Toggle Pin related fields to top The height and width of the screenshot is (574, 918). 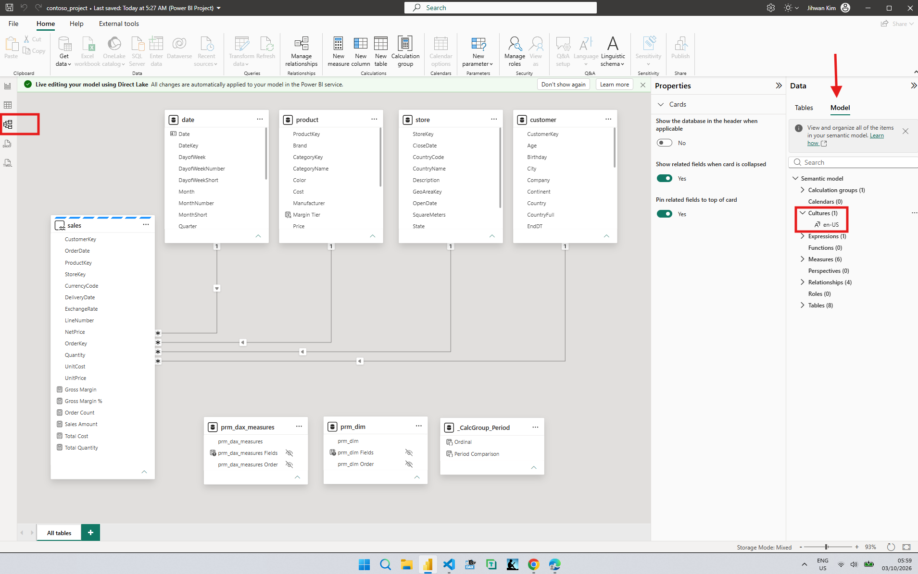665,214
